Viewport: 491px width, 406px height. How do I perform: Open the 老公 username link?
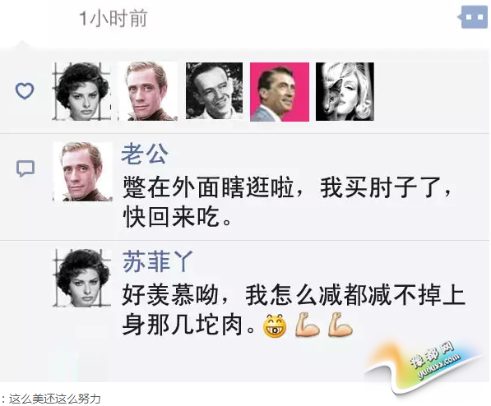[145, 154]
